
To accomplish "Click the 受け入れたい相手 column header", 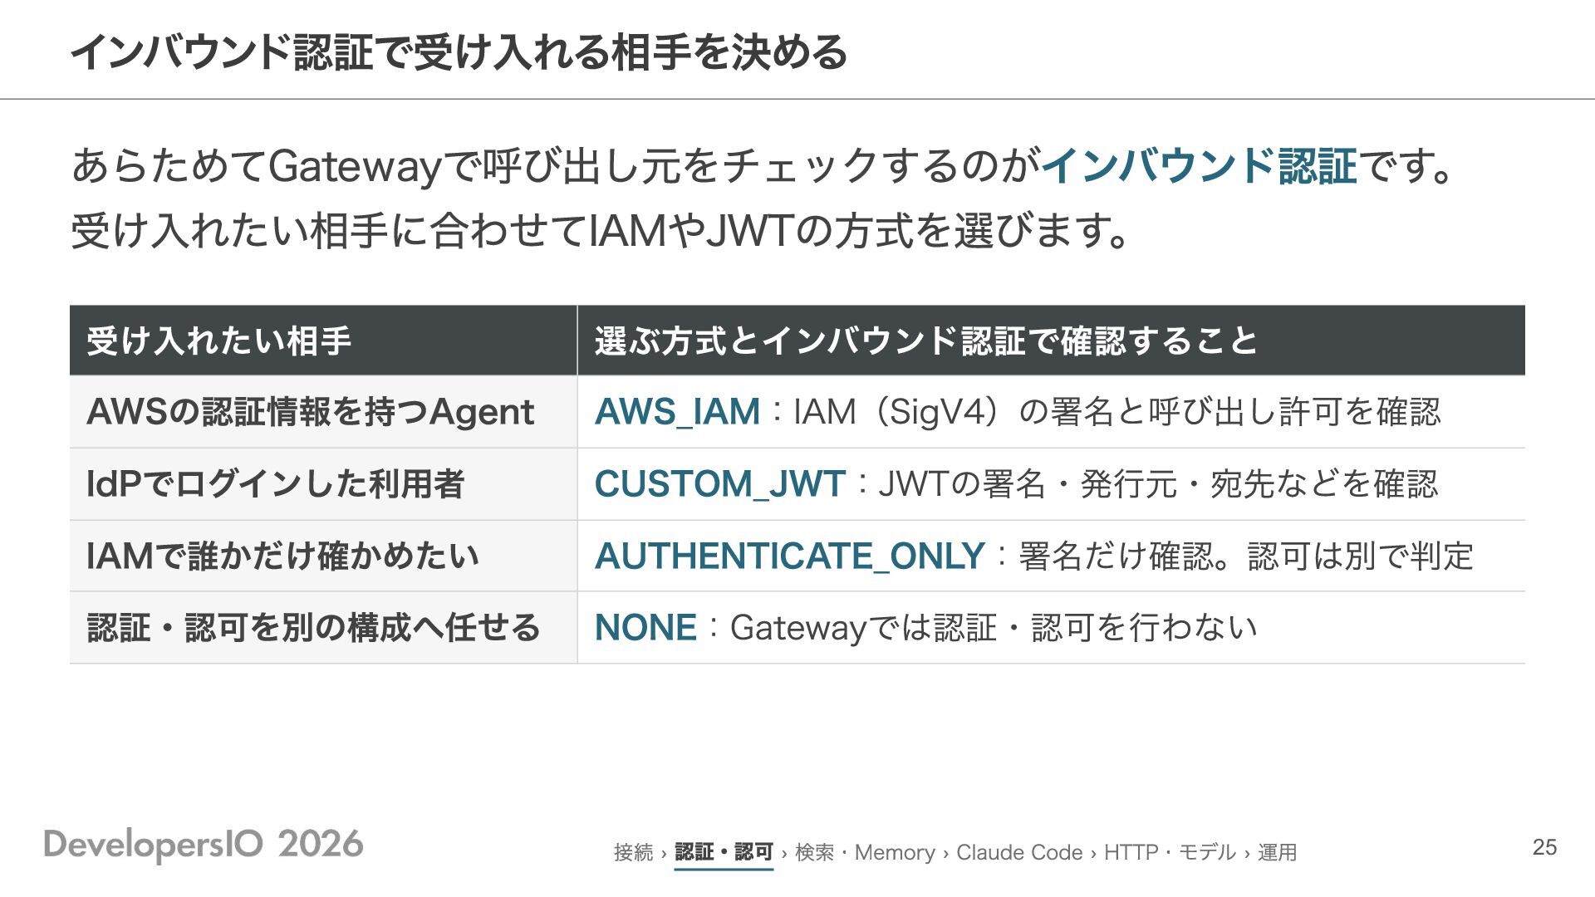I will (x=323, y=341).
